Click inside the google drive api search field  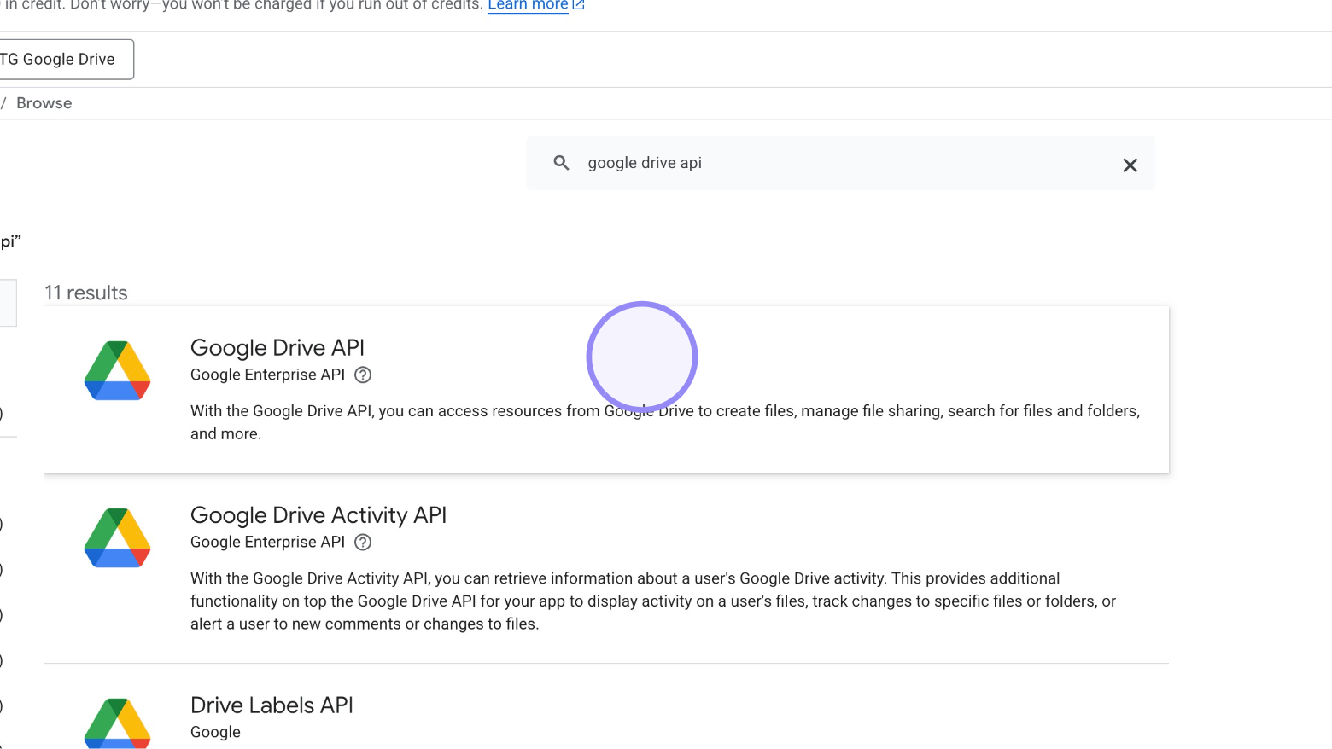pyautogui.click(x=768, y=163)
